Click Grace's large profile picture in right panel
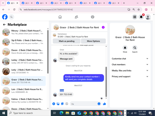 130,30
